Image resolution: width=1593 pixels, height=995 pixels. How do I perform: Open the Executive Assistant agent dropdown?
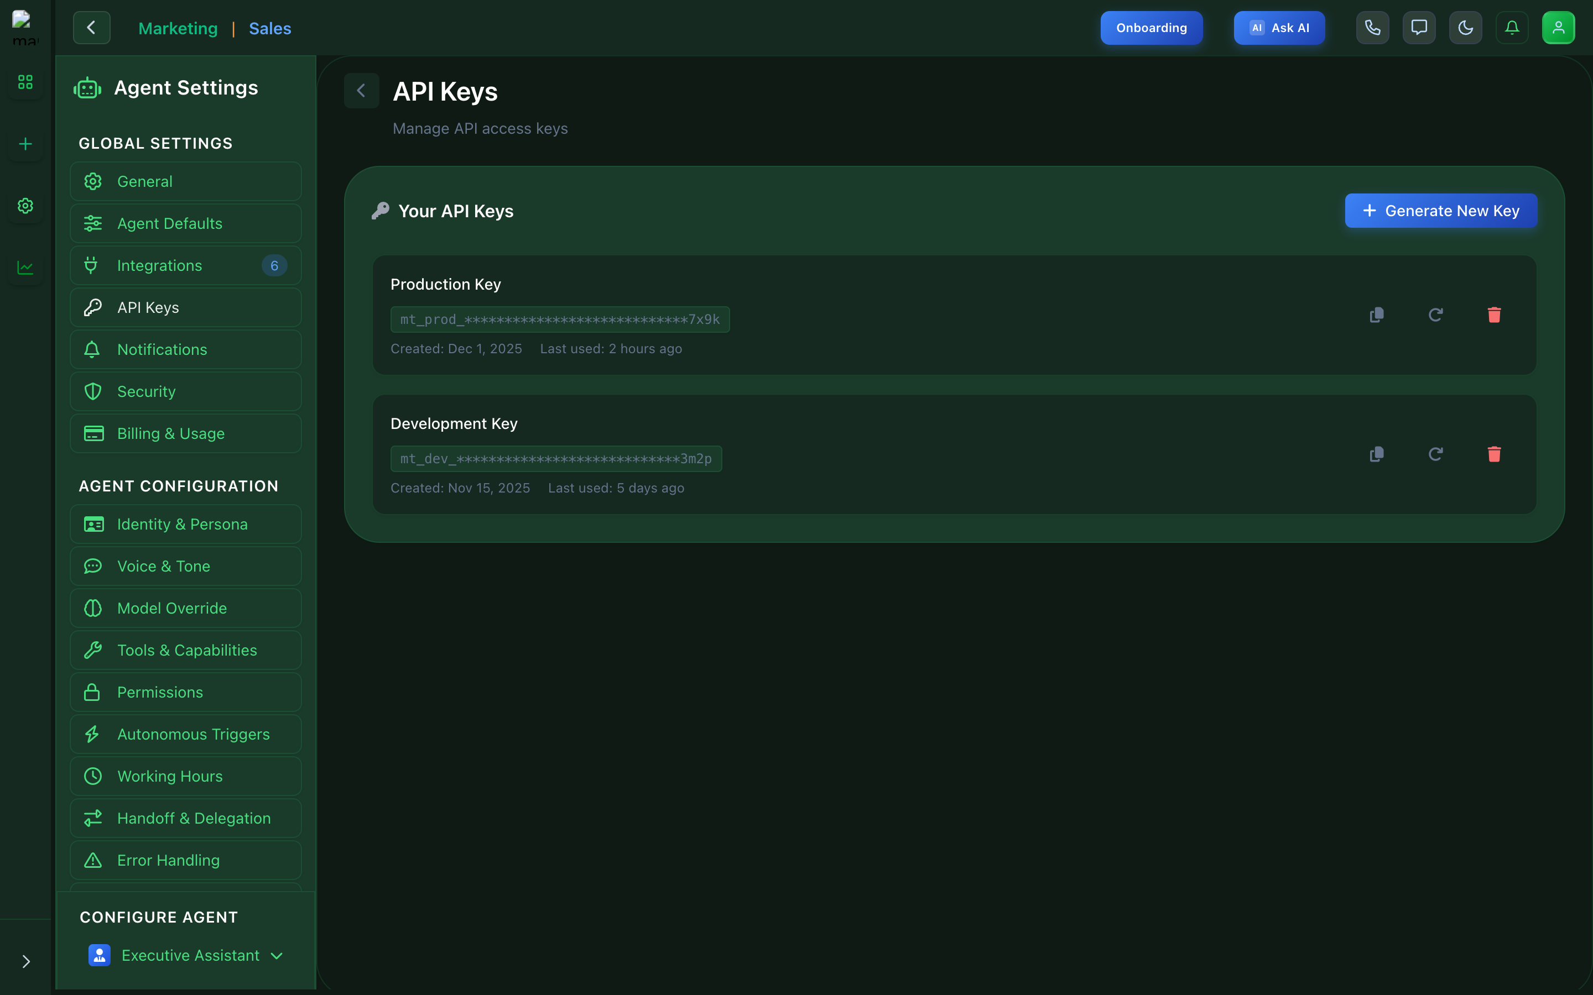186,956
